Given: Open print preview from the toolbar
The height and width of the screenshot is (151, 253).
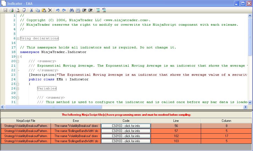Looking at the screenshot, I should pos(18,10).
